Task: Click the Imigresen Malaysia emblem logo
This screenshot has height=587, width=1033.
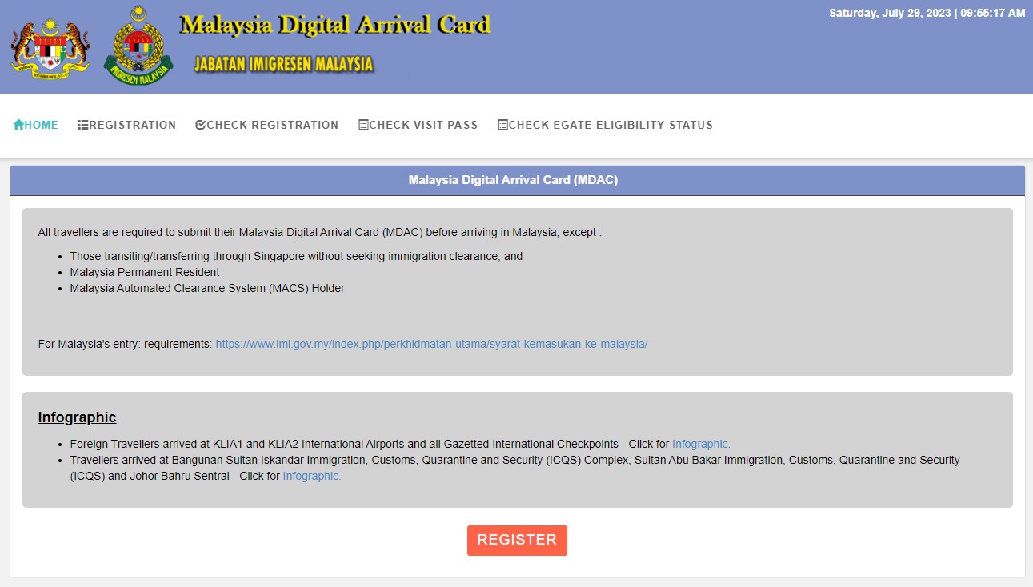Action: click(x=138, y=45)
